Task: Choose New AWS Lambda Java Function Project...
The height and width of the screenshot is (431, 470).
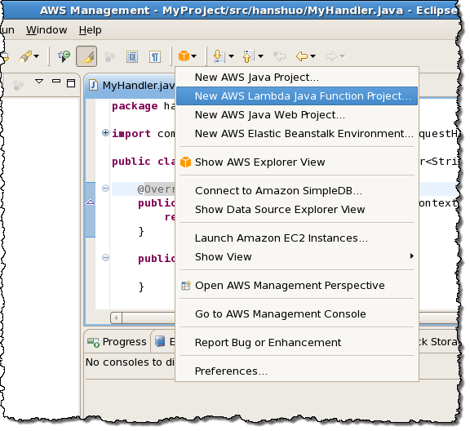Action: click(297, 96)
